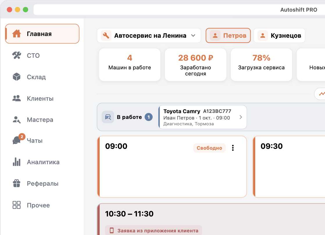Screen dimensions: 325x235
Task: Click the wrench-and-hammer icon next to СТО
Action: point(17,55)
